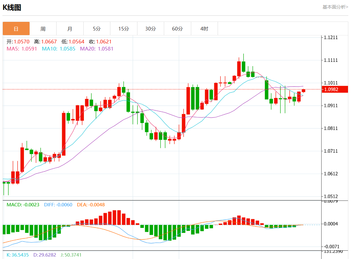Switch to the 4时 chart tab
The image size is (356, 259).
pyautogui.click(x=204, y=29)
